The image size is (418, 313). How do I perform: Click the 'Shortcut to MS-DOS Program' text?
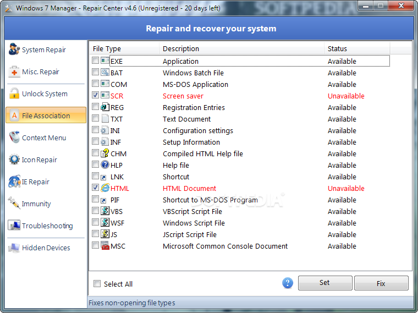pos(210,200)
